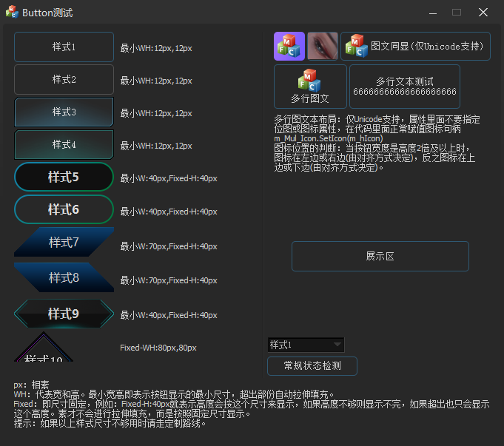Click the 'px: 相素' note text
Viewport: 504px width, 446px height.
pyautogui.click(x=31, y=385)
